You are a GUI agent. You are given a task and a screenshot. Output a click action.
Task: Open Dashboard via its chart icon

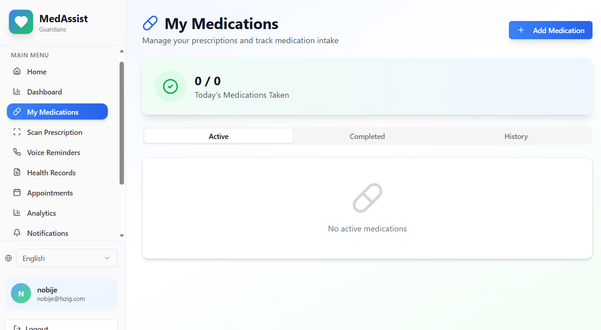click(17, 91)
